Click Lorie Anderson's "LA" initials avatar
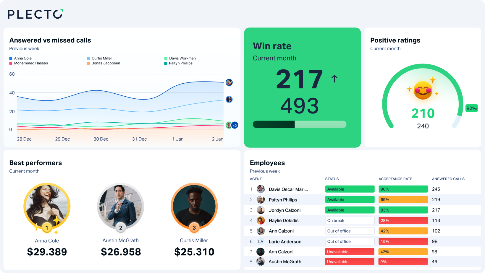This screenshot has height=273, width=485. coord(261,241)
